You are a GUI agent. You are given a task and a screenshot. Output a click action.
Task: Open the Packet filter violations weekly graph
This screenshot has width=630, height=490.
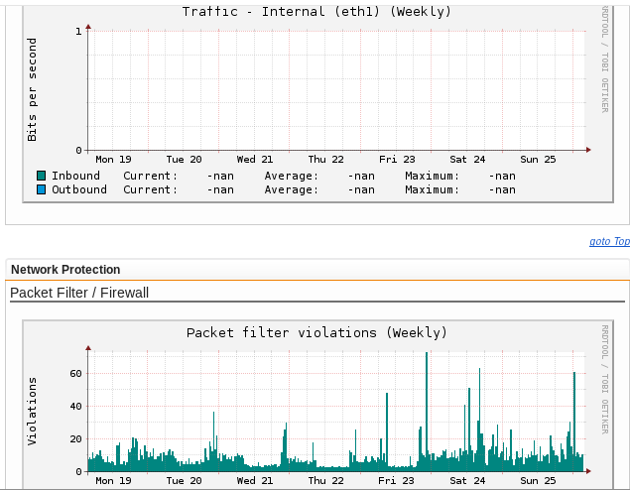click(x=337, y=417)
